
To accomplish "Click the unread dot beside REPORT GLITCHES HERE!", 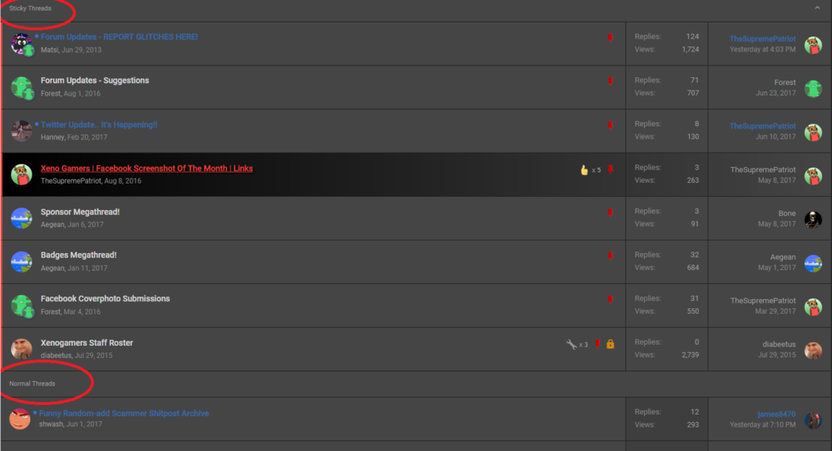I will (x=37, y=36).
